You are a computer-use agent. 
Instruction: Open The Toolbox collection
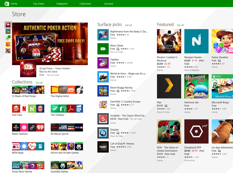(x=67, y=110)
